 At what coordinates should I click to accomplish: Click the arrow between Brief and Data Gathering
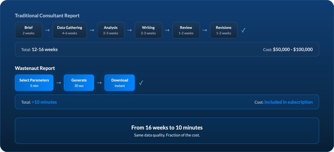click(47, 30)
